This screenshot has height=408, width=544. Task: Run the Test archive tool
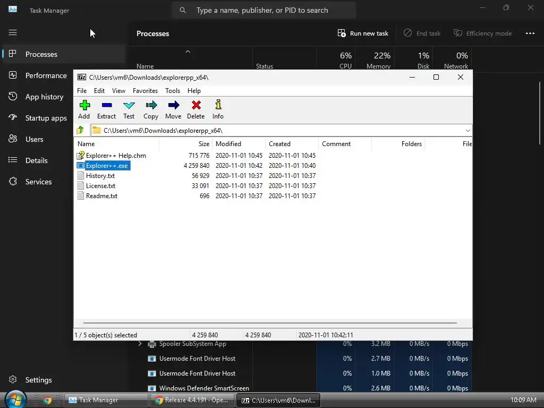tap(129, 109)
